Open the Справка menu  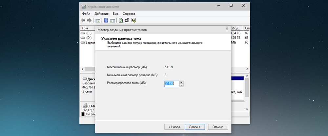coord(129,14)
